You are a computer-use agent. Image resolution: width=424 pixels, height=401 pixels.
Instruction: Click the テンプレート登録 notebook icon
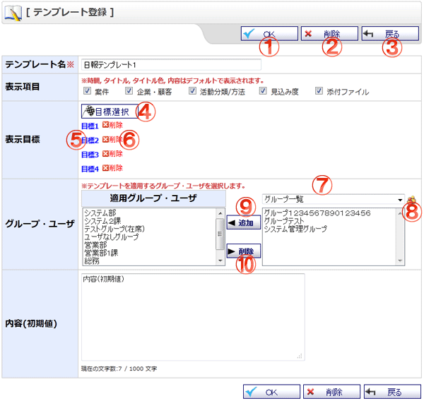coord(13,13)
